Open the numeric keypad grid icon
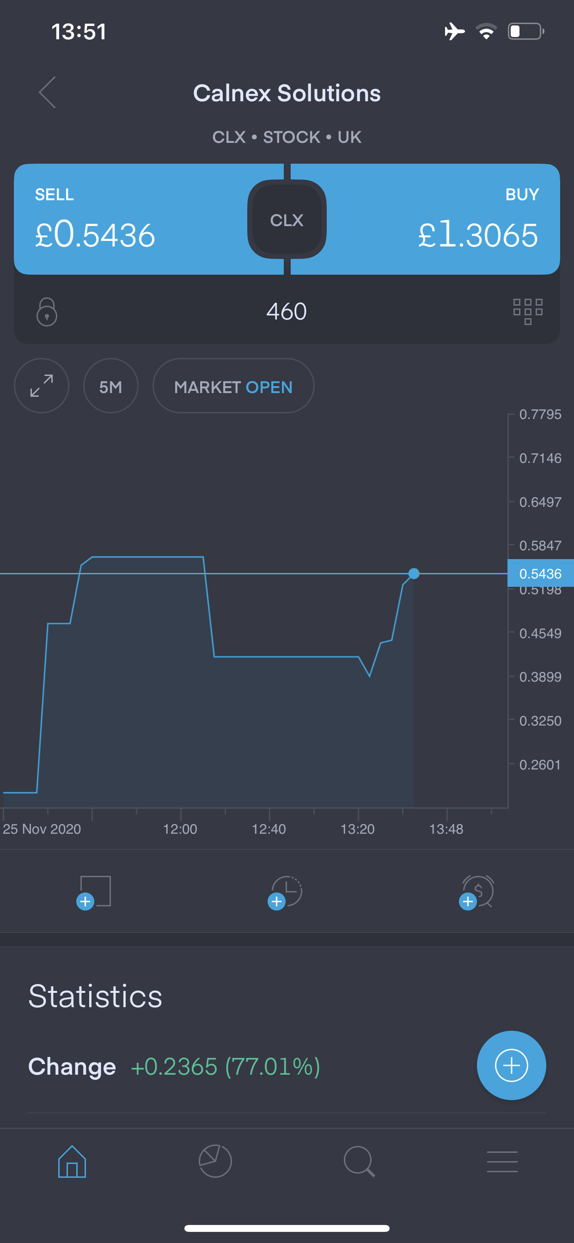This screenshot has width=574, height=1243. pos(528,311)
